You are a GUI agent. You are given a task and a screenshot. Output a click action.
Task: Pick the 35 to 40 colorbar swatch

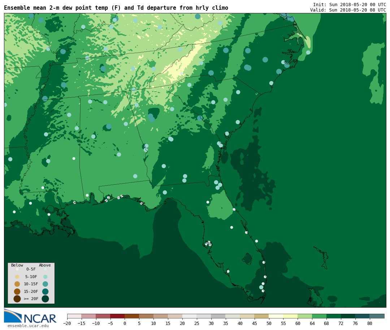click(x=233, y=316)
